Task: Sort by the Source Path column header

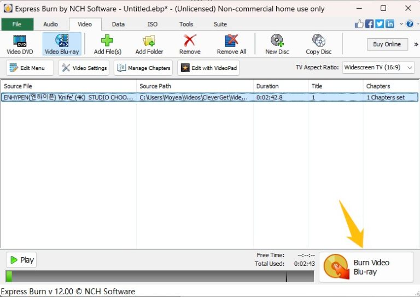Action: pyautogui.click(x=195, y=86)
